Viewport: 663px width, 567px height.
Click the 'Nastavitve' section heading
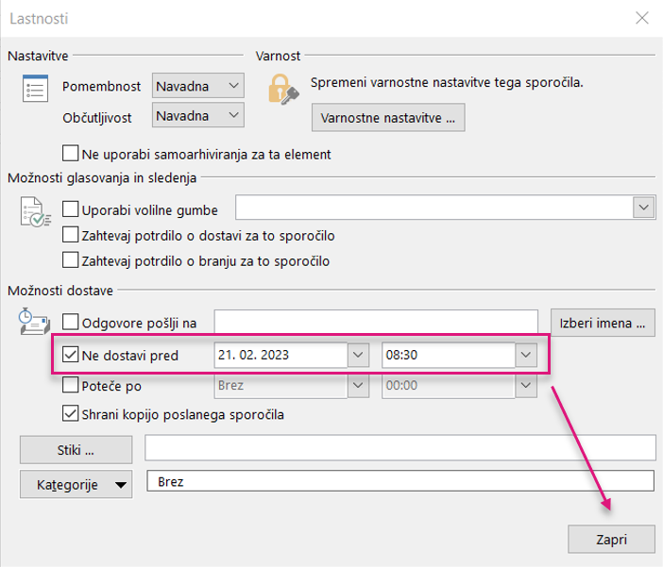pos(38,56)
